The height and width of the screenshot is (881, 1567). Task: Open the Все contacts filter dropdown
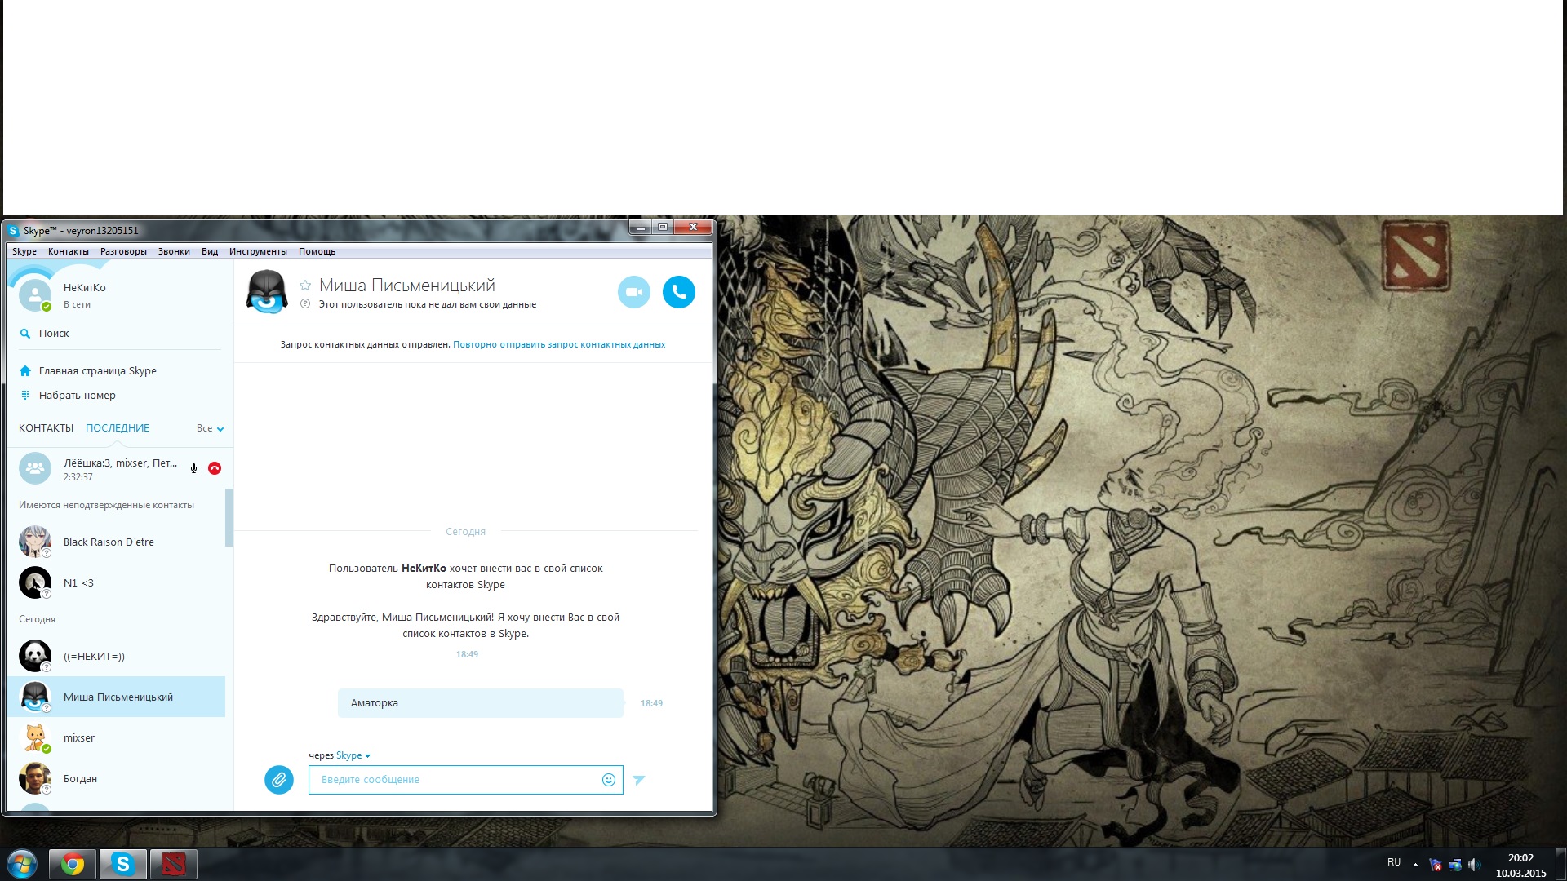(210, 428)
